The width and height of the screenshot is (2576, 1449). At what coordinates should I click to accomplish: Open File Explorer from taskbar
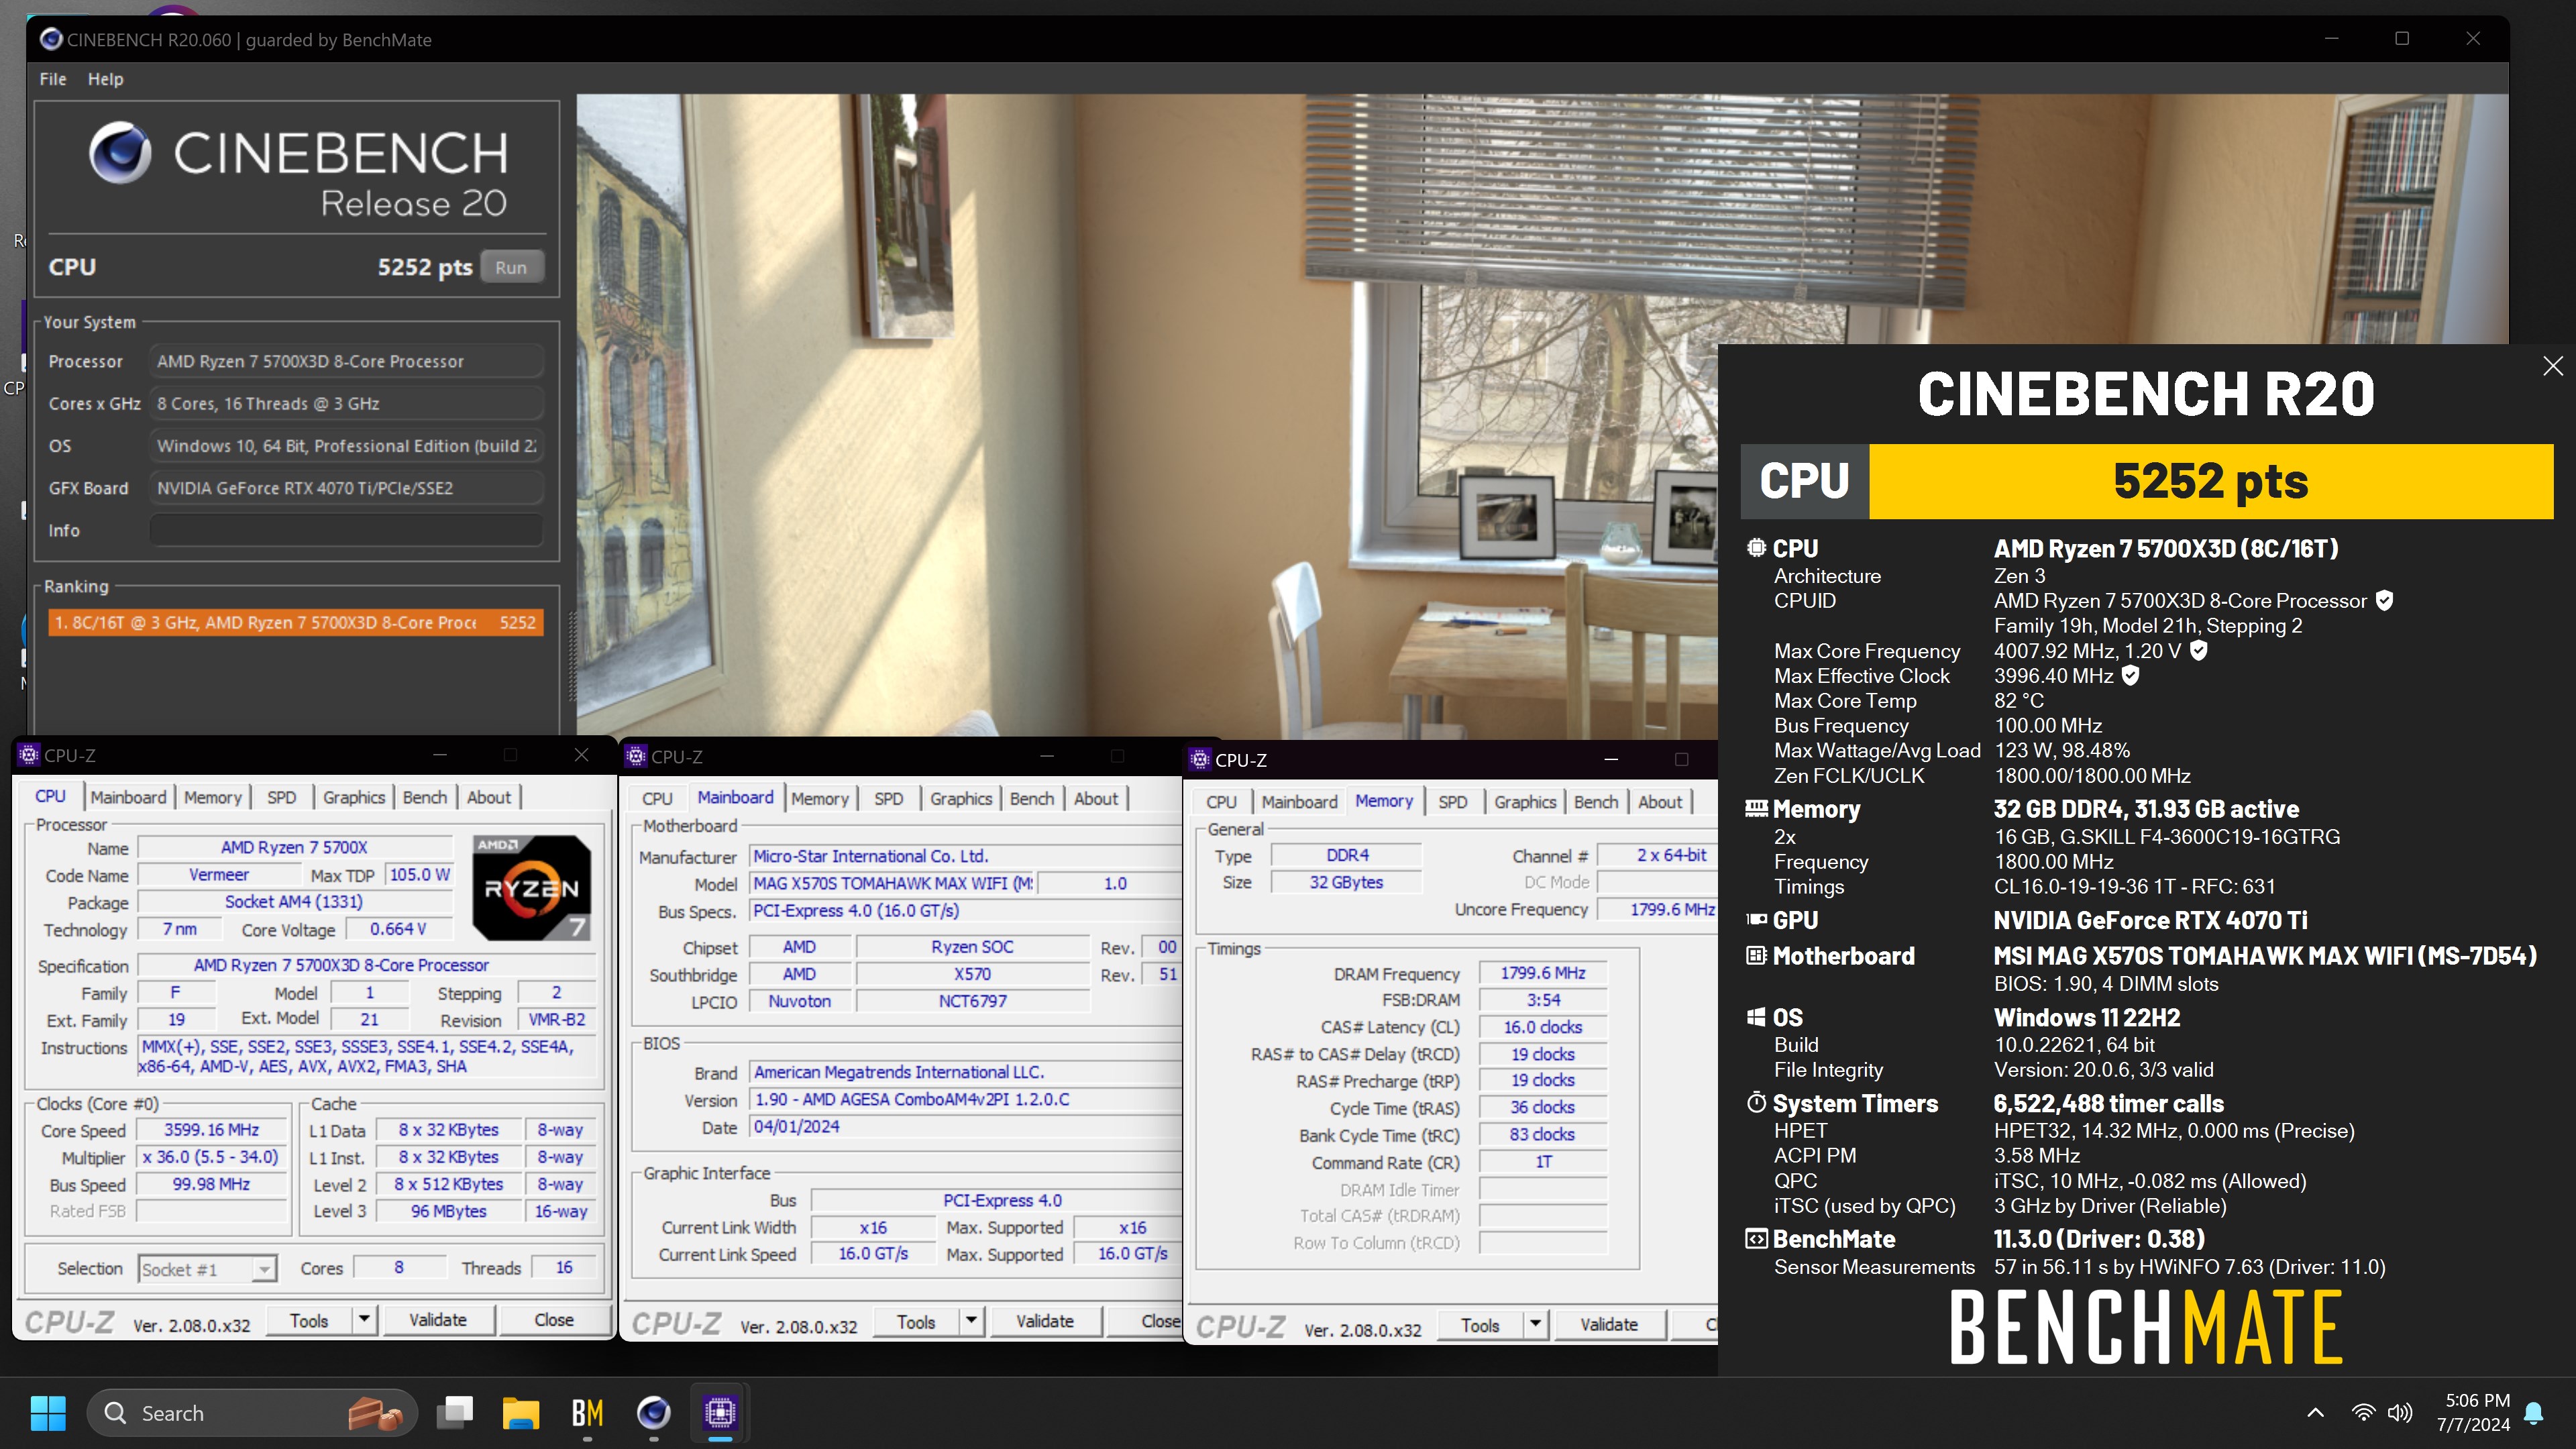520,1412
